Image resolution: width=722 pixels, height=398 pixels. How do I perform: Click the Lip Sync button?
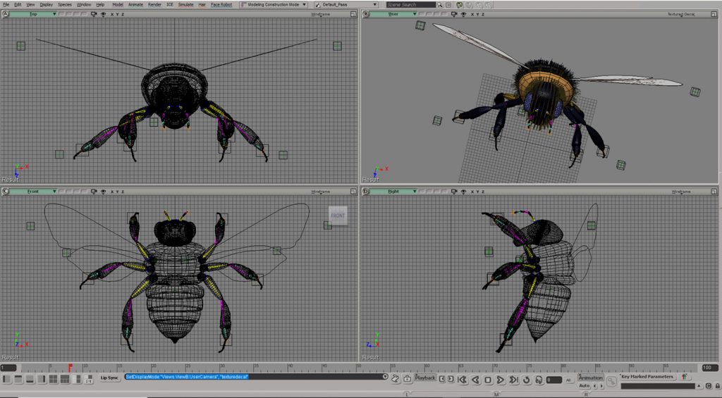[109, 378]
